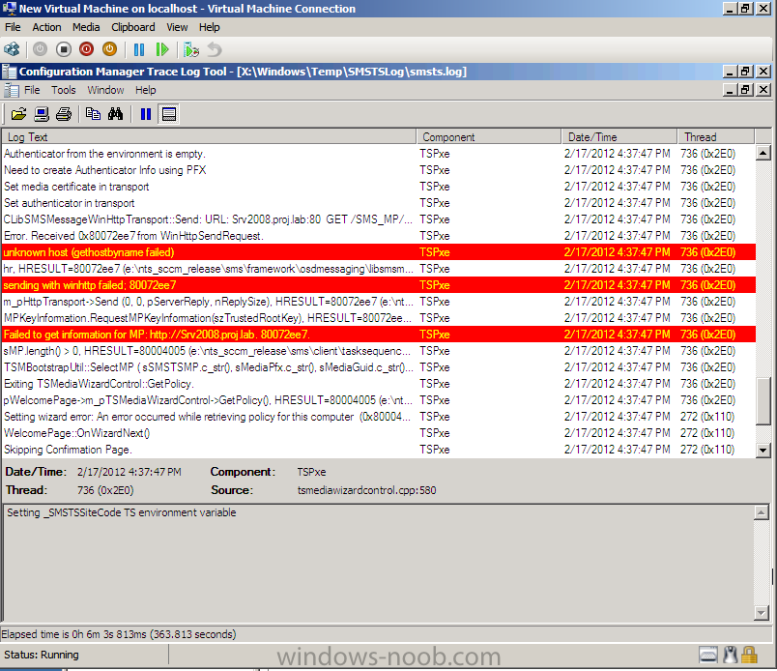Screen dimensions: 777x671
Task: Select 'Failed to get information for MP' row
Action: pos(379,335)
